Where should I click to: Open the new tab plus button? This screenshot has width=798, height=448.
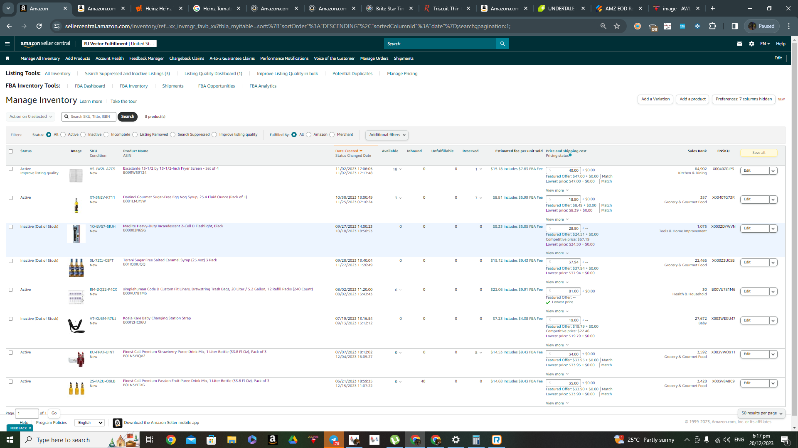pyautogui.click(x=713, y=8)
